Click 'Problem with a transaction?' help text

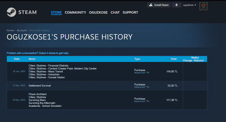(38, 53)
